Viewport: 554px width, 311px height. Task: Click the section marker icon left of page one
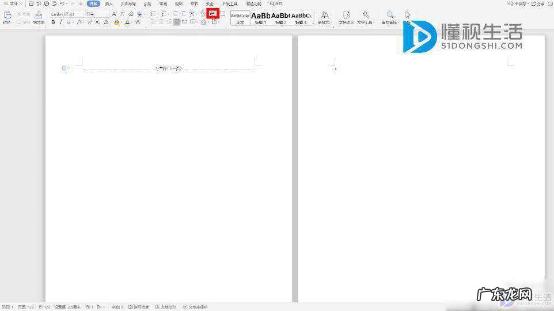click(x=64, y=68)
